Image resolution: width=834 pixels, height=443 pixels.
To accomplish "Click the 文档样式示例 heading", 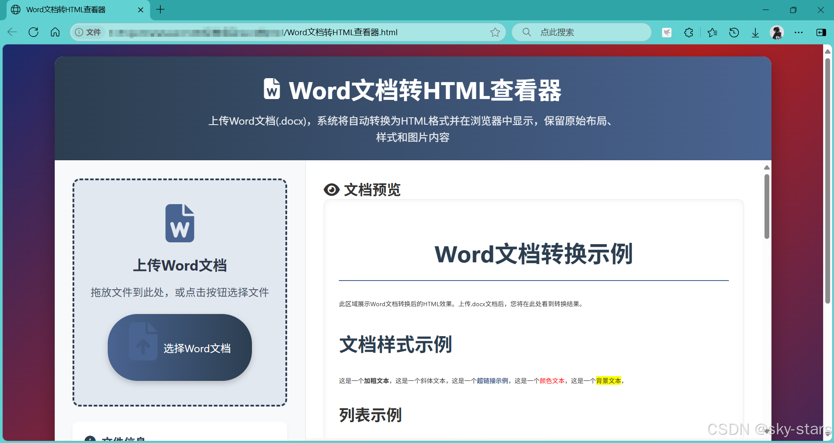I will pyautogui.click(x=396, y=345).
